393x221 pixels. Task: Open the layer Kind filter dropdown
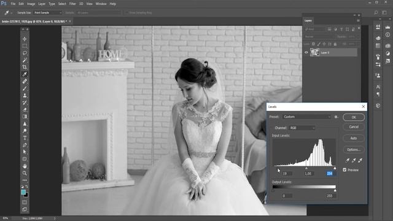tap(315, 29)
